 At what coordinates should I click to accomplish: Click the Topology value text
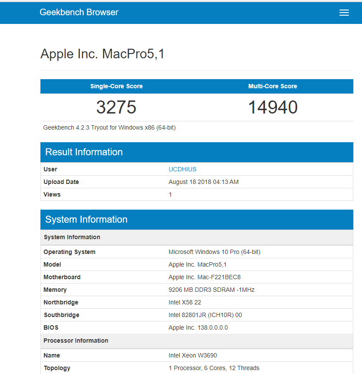[214, 368]
